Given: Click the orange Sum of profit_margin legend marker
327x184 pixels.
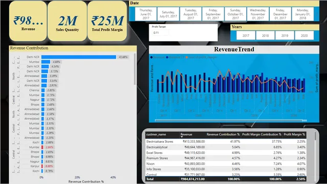Looking at the screenshot, I should click(187, 57).
